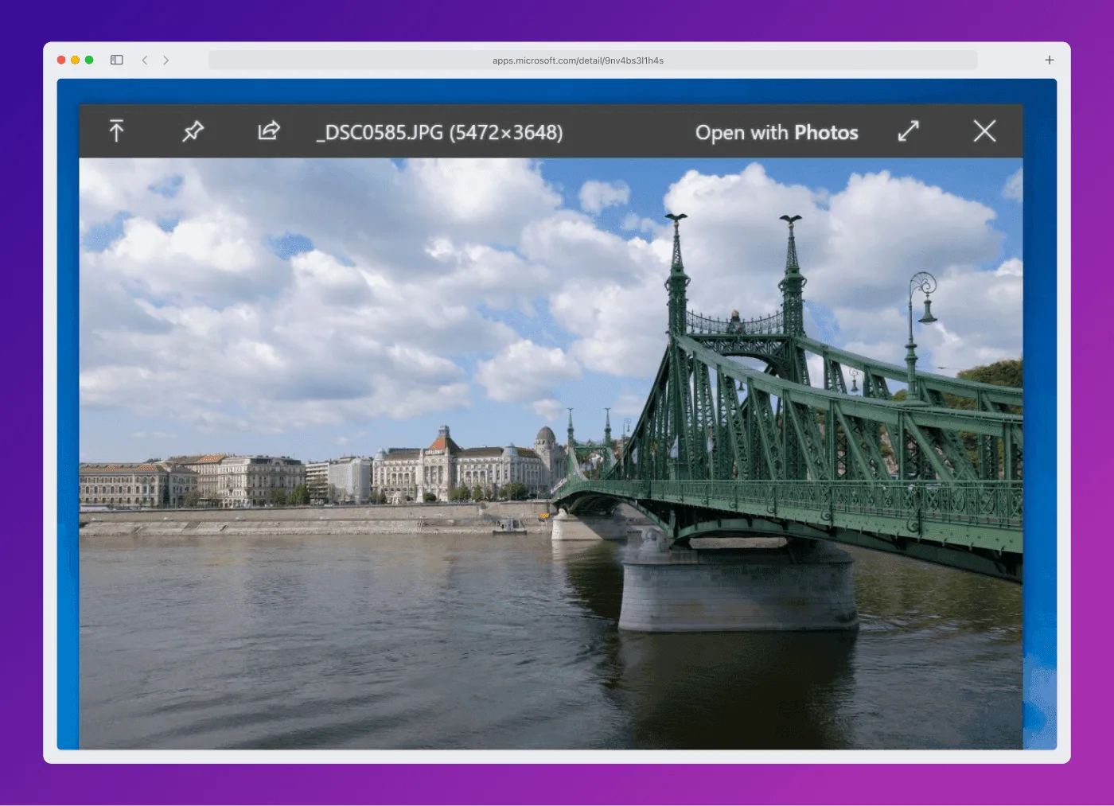The image size is (1114, 806).
Task: Click the stay-on-top upward arrow icon
Action: click(x=116, y=130)
